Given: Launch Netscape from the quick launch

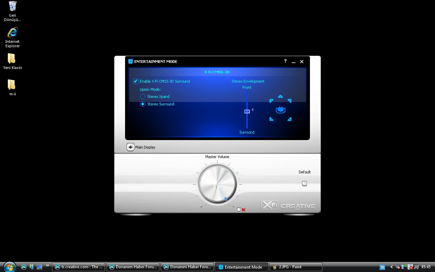Looking at the screenshot, I should 24,267.
